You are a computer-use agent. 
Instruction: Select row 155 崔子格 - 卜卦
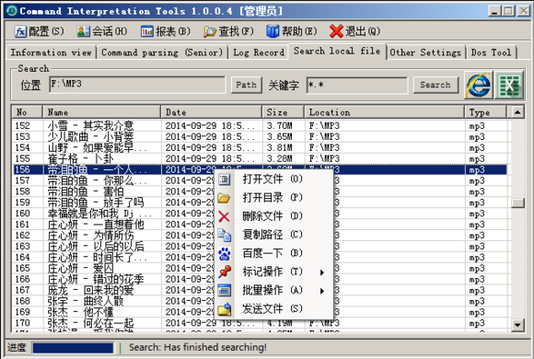pyautogui.click(x=261, y=158)
